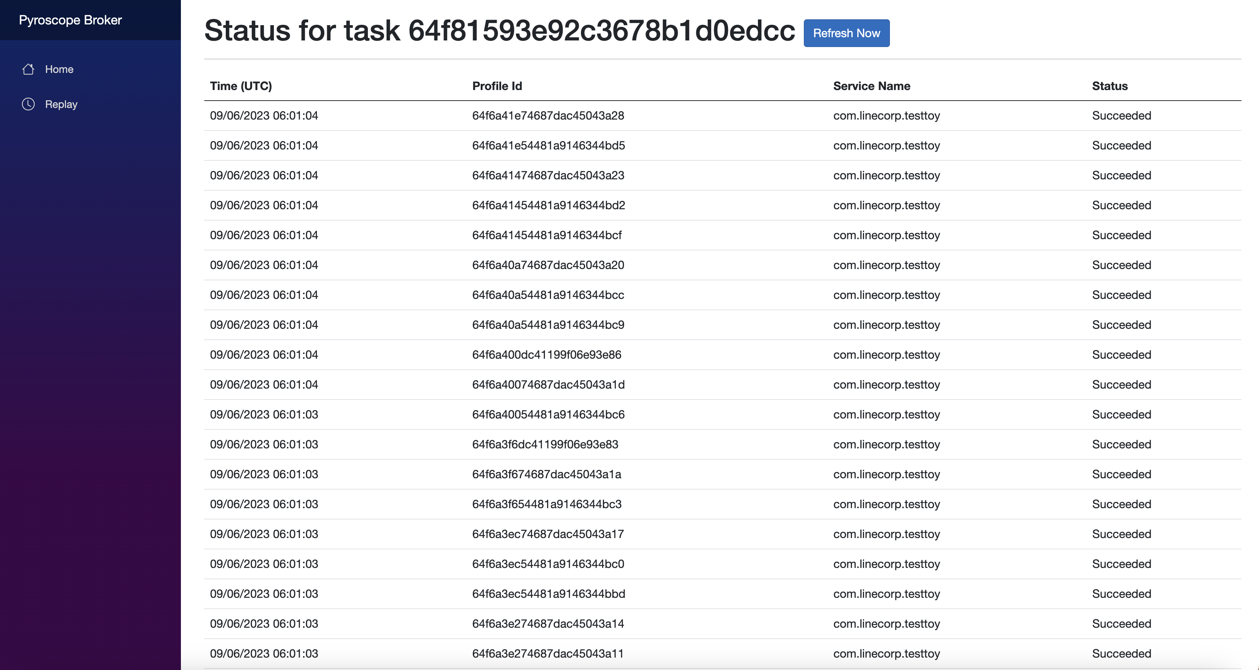This screenshot has width=1259, height=670.
Task: Select profile id 64f6a3f674687dac45043a1a
Action: (547, 474)
